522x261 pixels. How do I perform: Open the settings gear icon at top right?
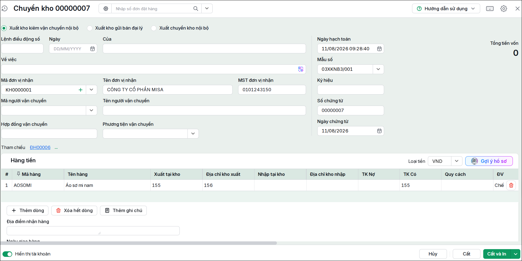[504, 9]
